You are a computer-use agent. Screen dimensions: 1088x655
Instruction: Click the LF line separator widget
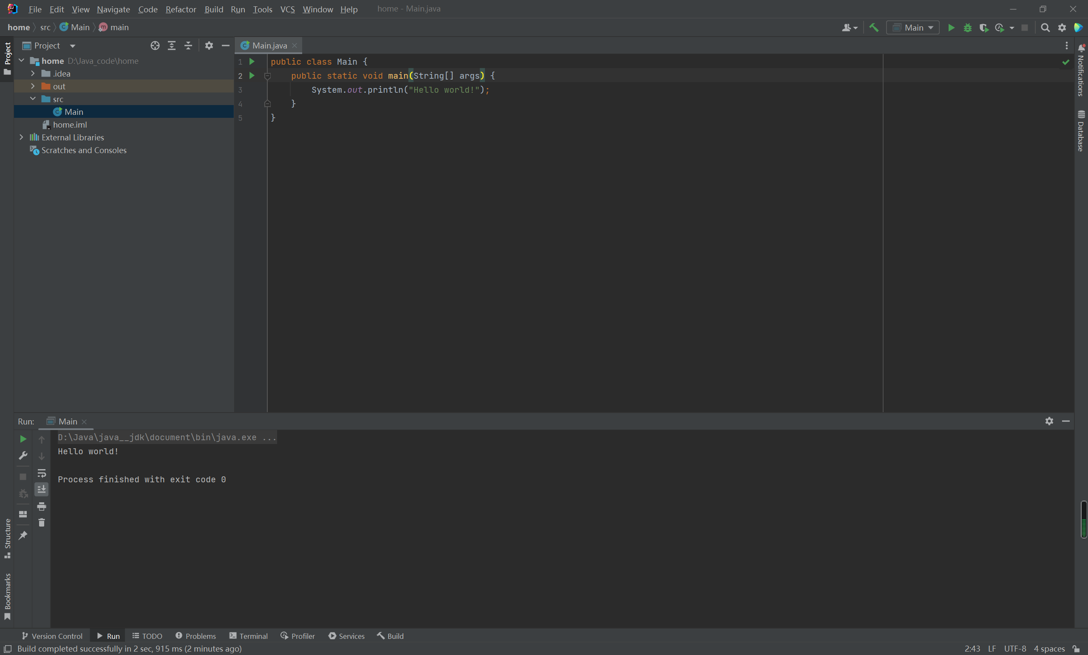pyautogui.click(x=992, y=648)
